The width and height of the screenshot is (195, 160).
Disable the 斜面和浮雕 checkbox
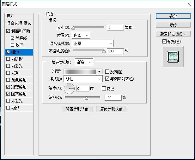point(8,31)
